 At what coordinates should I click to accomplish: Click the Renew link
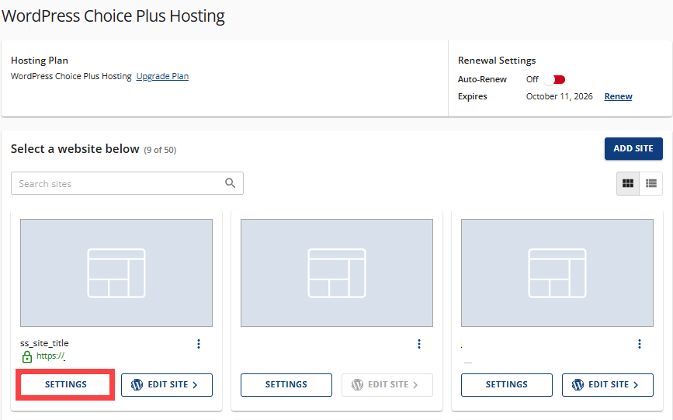point(618,96)
